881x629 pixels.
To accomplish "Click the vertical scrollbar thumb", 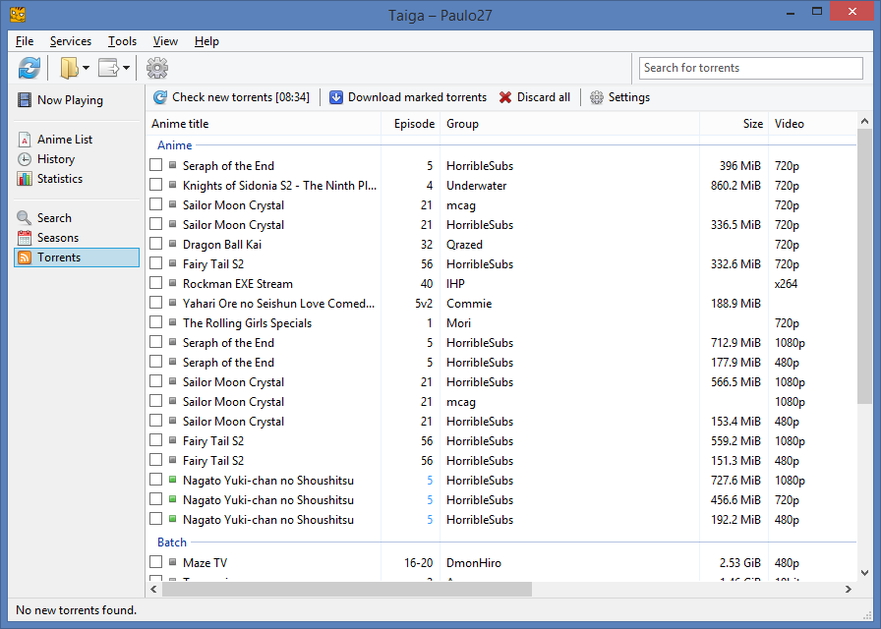I will coord(864,266).
